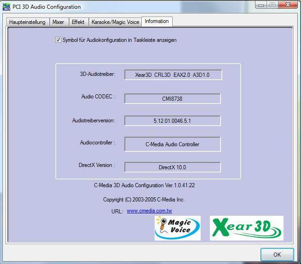Viewport: 301px width, 264px height.
Task: Click the Xear 3D logo image
Action: tap(247, 228)
